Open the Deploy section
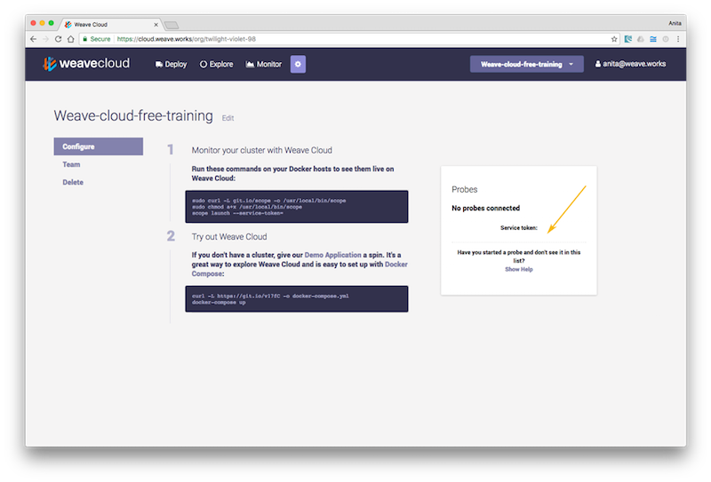The height and width of the screenshot is (482, 711). (171, 64)
